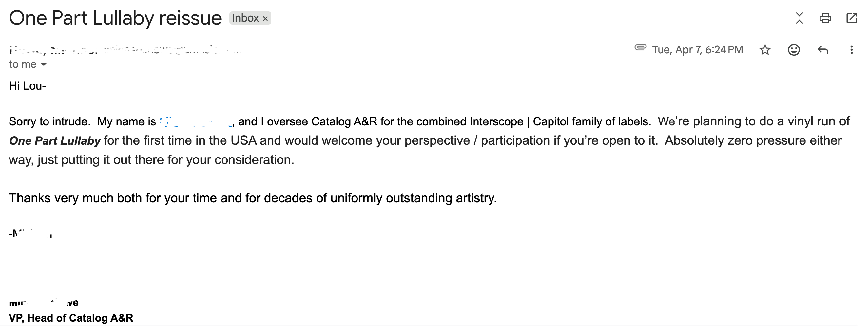Remove the Inbox label with its x
The image size is (868, 335).
point(265,19)
